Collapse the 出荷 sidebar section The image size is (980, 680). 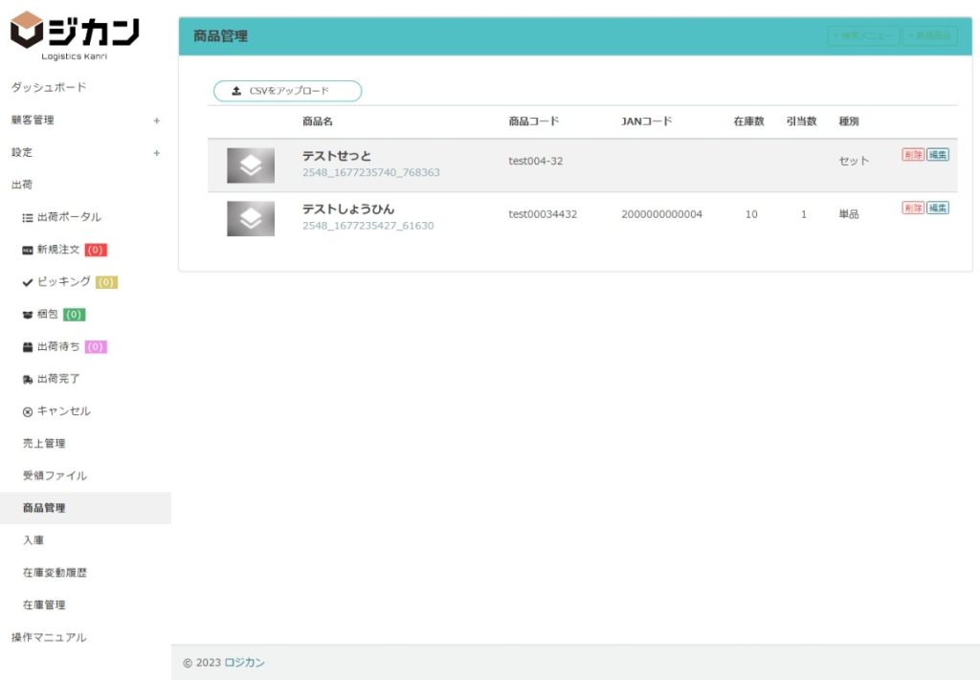pyautogui.click(x=21, y=185)
